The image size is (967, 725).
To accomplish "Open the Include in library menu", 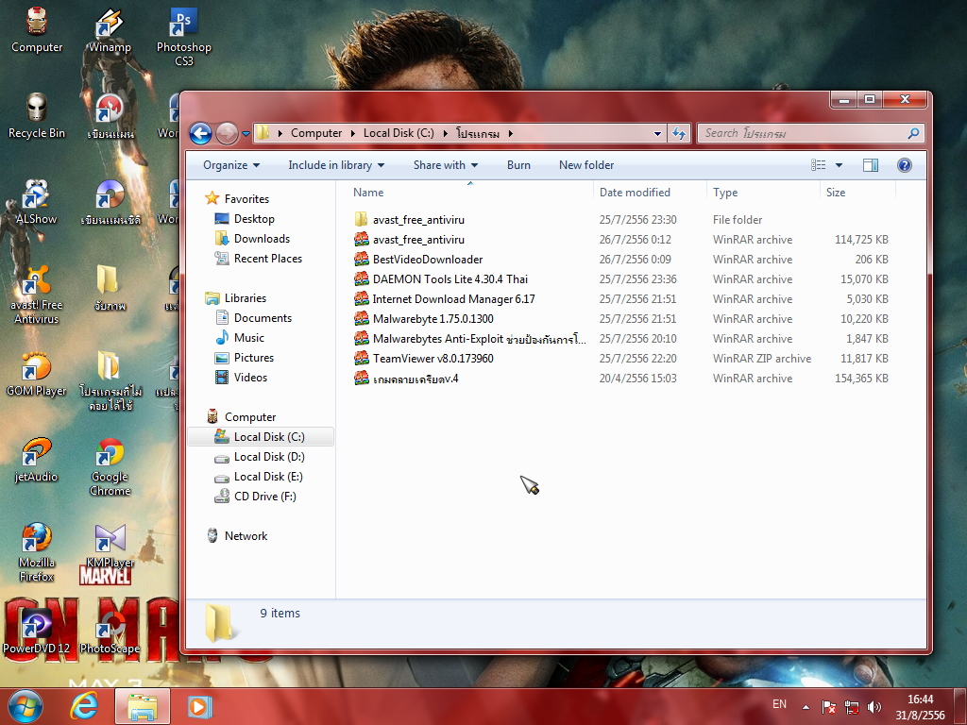I will click(336, 165).
